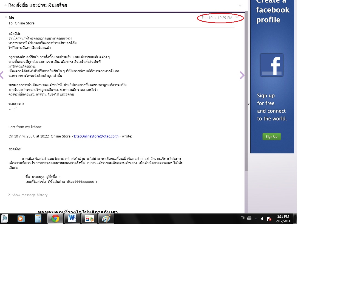Screen dimensions: 351x281
Task: Open Calculator from the taskbar
Action: (x=38, y=218)
